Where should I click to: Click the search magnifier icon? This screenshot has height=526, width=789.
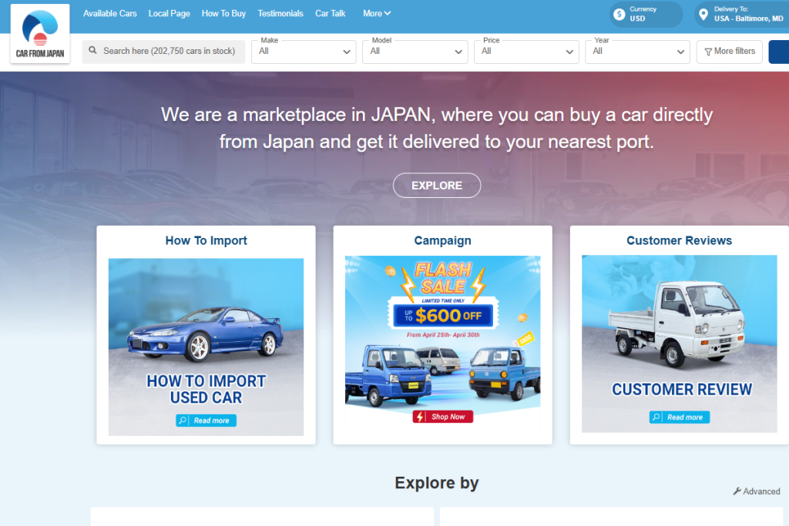click(92, 50)
